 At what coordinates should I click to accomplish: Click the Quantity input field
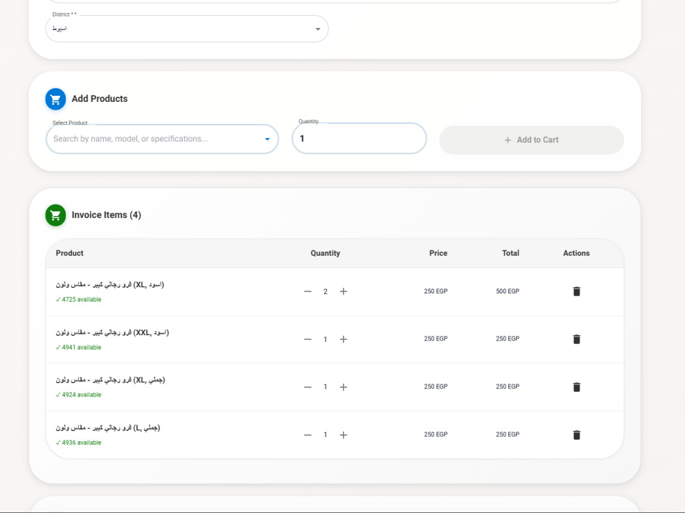tap(359, 138)
